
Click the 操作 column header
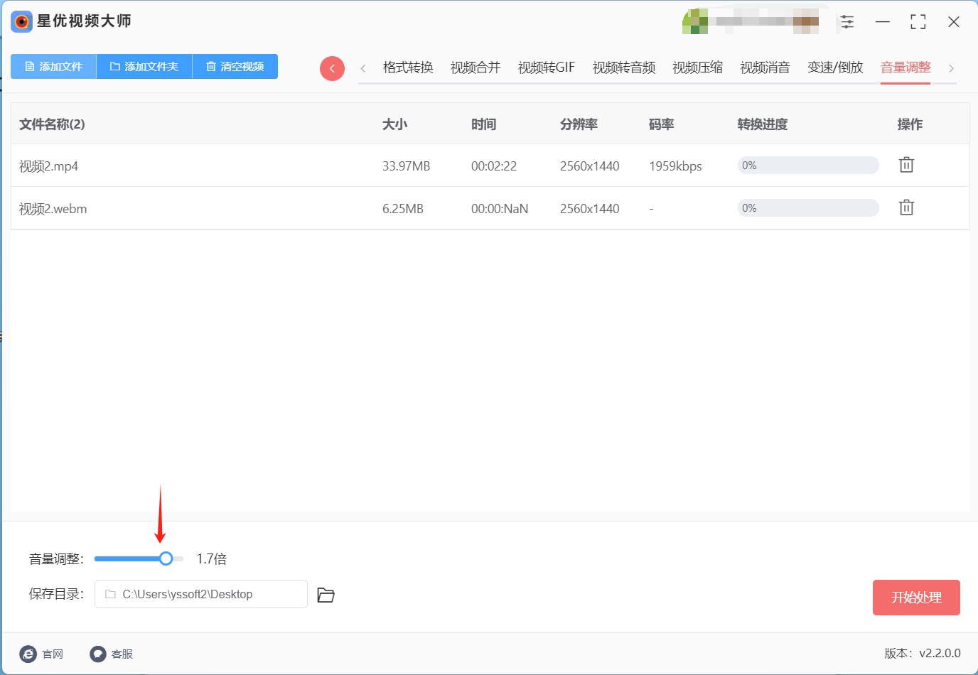(x=910, y=124)
